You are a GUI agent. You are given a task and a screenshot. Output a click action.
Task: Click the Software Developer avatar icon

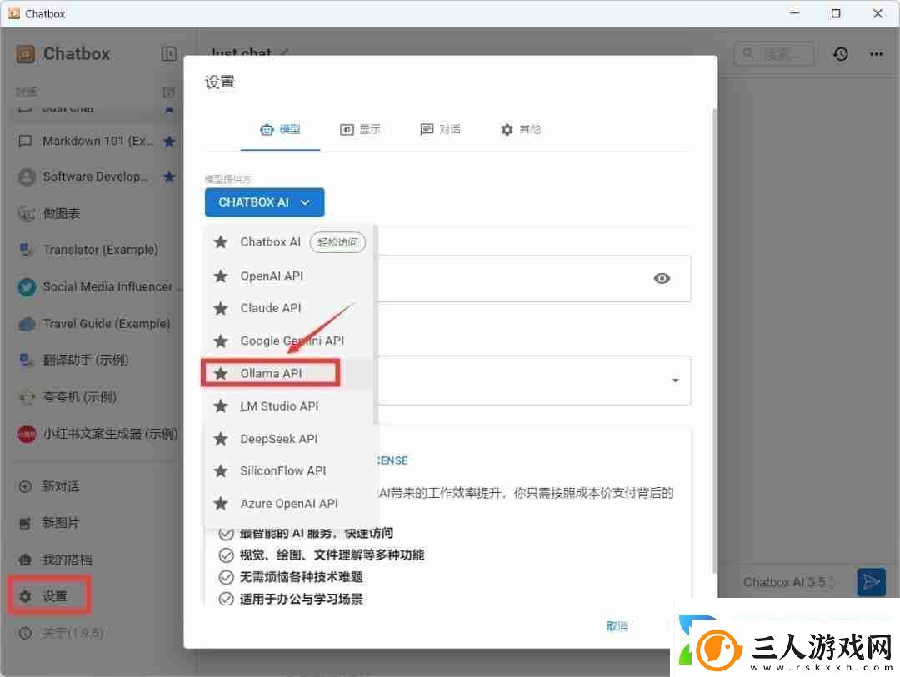[x=27, y=177]
